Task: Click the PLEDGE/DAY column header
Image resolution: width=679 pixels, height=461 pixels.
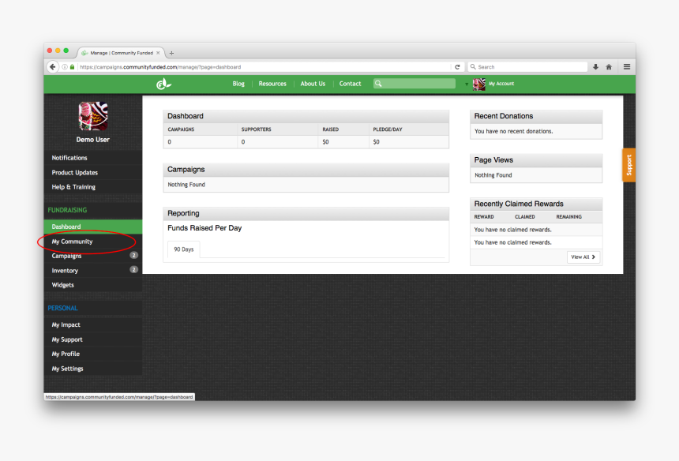Action: pyautogui.click(x=388, y=129)
